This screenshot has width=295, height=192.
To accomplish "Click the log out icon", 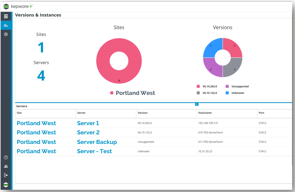I will 6,175.
